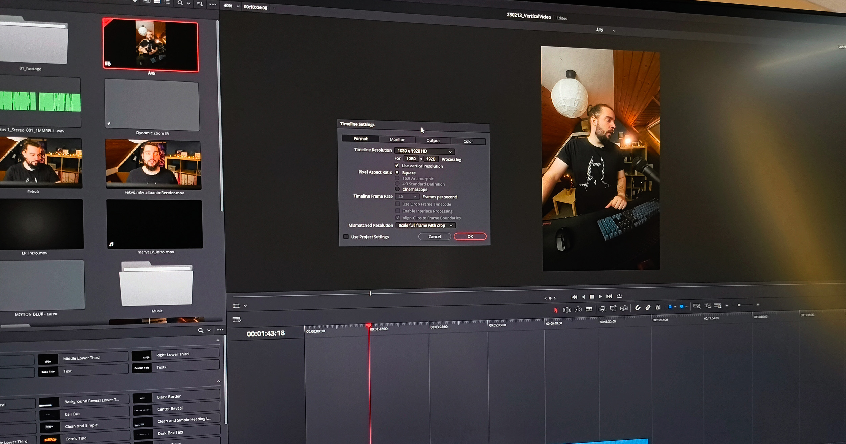Image resolution: width=846 pixels, height=444 pixels.
Task: Click the Insert clip edit icon
Action: click(x=602, y=309)
